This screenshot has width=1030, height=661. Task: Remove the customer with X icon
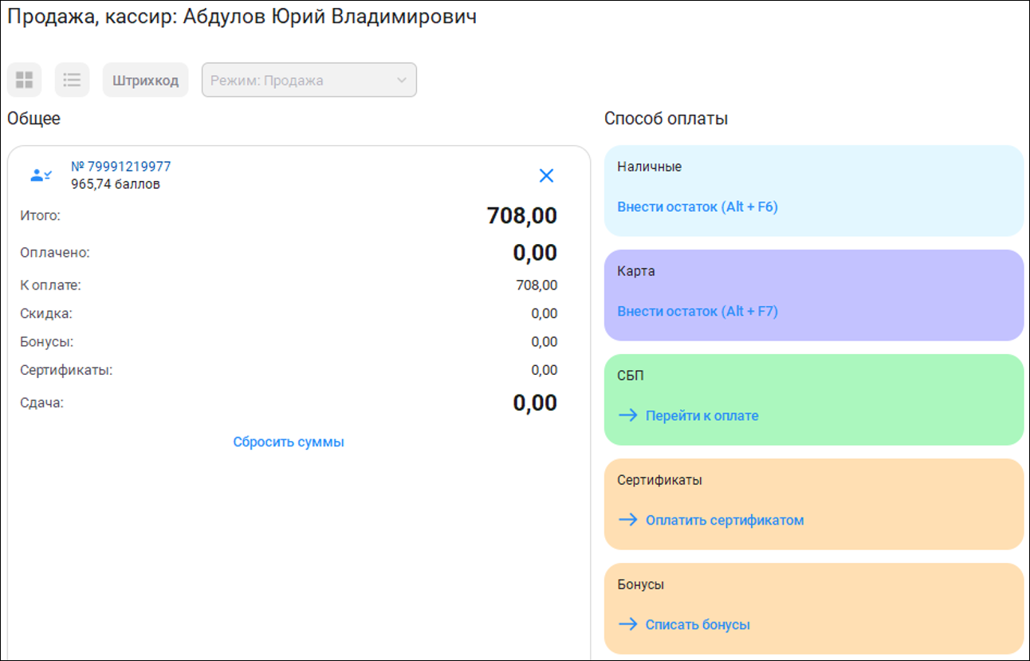[546, 176]
